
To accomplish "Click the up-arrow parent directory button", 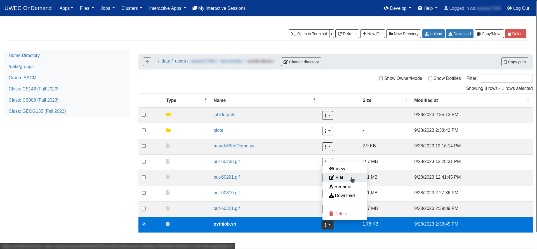I will pyautogui.click(x=147, y=62).
